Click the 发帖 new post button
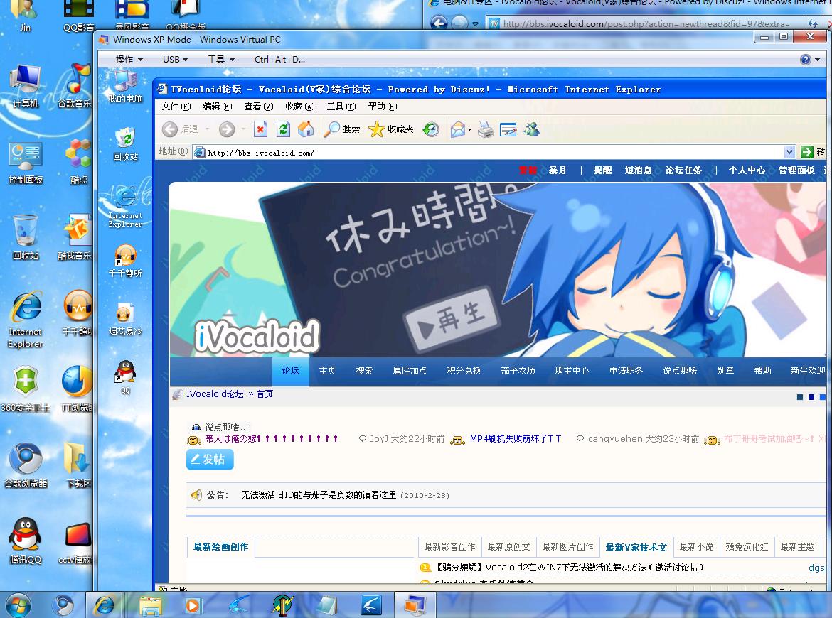The image size is (832, 618). pyautogui.click(x=210, y=460)
